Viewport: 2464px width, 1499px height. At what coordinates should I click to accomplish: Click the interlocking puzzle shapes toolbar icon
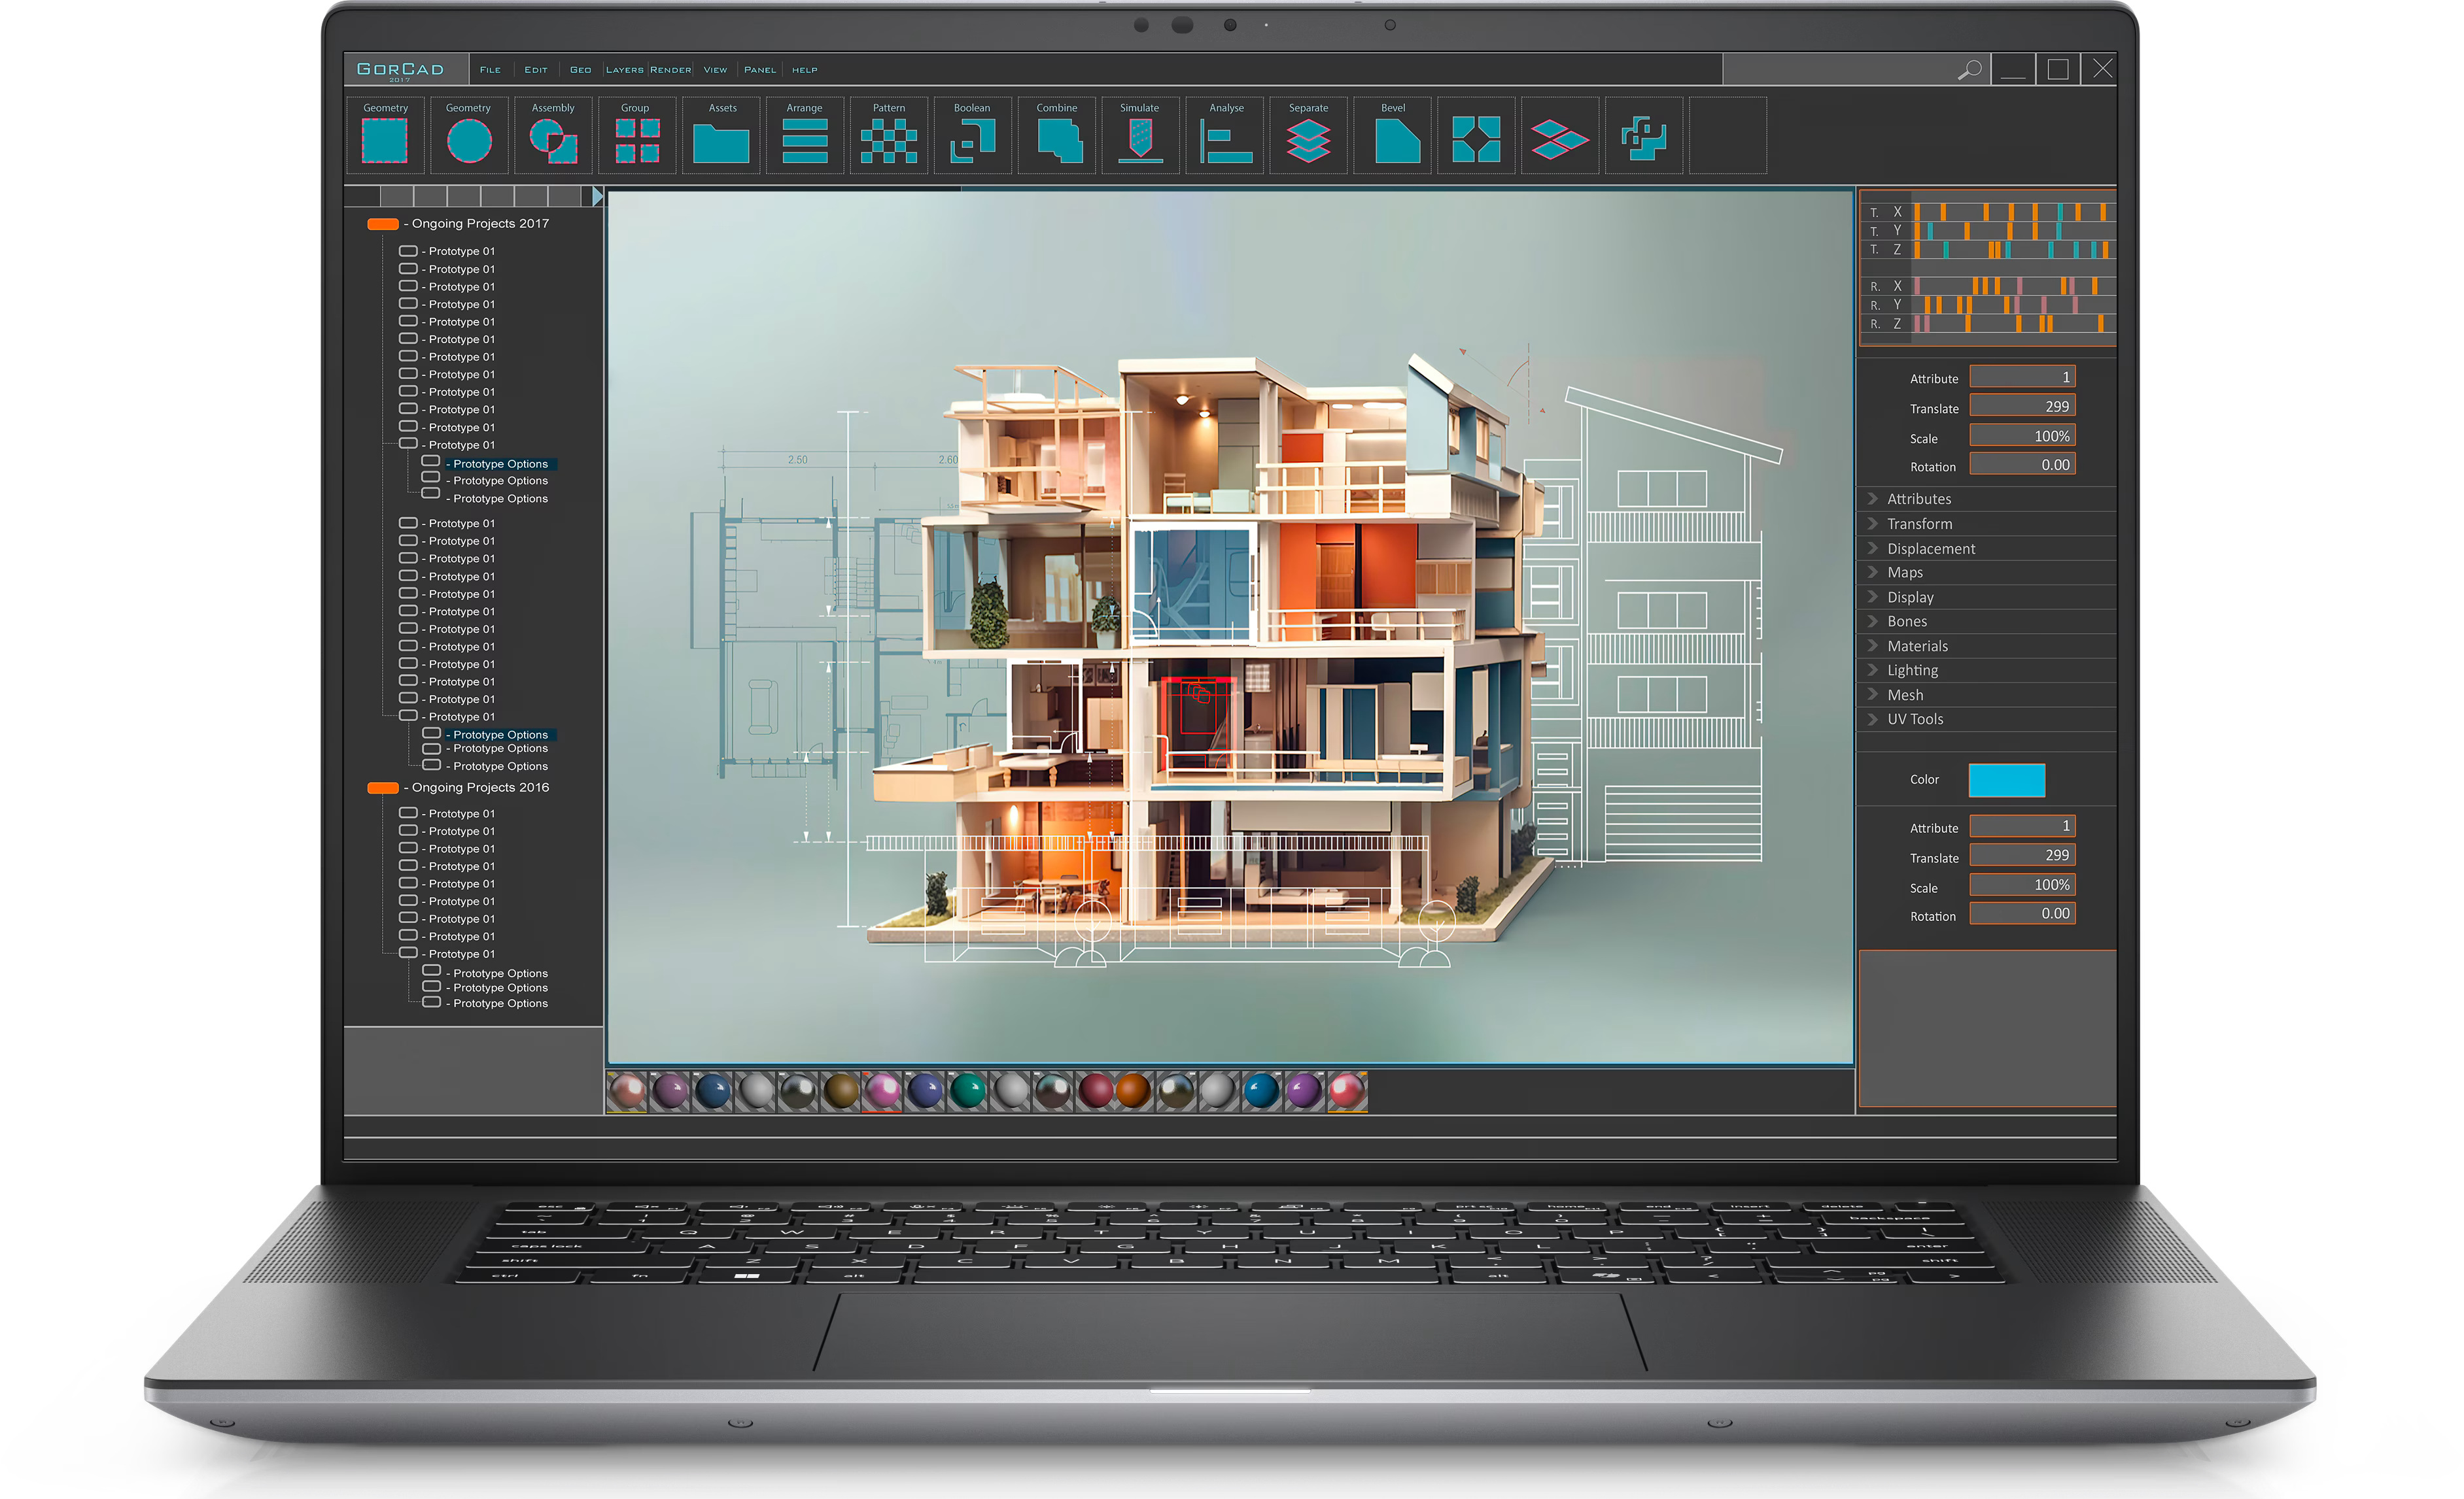1644,139
